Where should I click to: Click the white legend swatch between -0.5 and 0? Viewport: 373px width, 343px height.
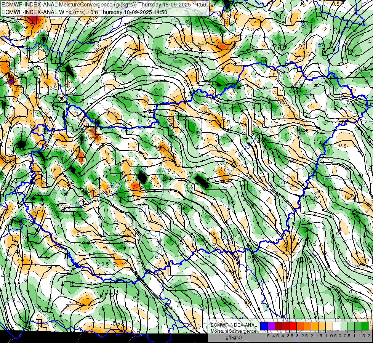coord(336,326)
